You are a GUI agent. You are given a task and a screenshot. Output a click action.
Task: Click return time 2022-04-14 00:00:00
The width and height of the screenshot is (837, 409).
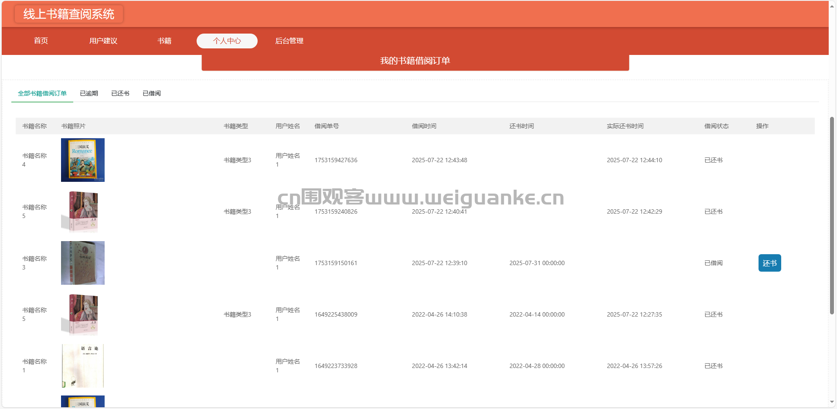pos(537,314)
